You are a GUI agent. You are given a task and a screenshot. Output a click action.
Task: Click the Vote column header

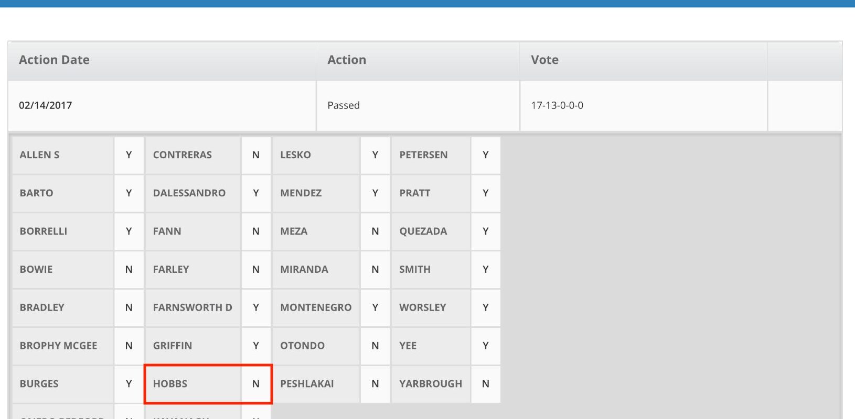coord(644,60)
